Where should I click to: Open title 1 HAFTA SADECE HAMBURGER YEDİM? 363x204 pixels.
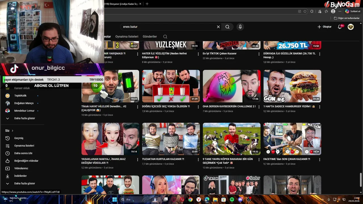coord(289,107)
